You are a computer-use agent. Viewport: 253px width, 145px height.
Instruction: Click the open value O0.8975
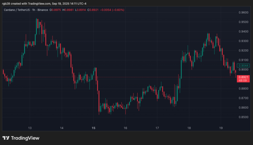[x=55, y=10]
